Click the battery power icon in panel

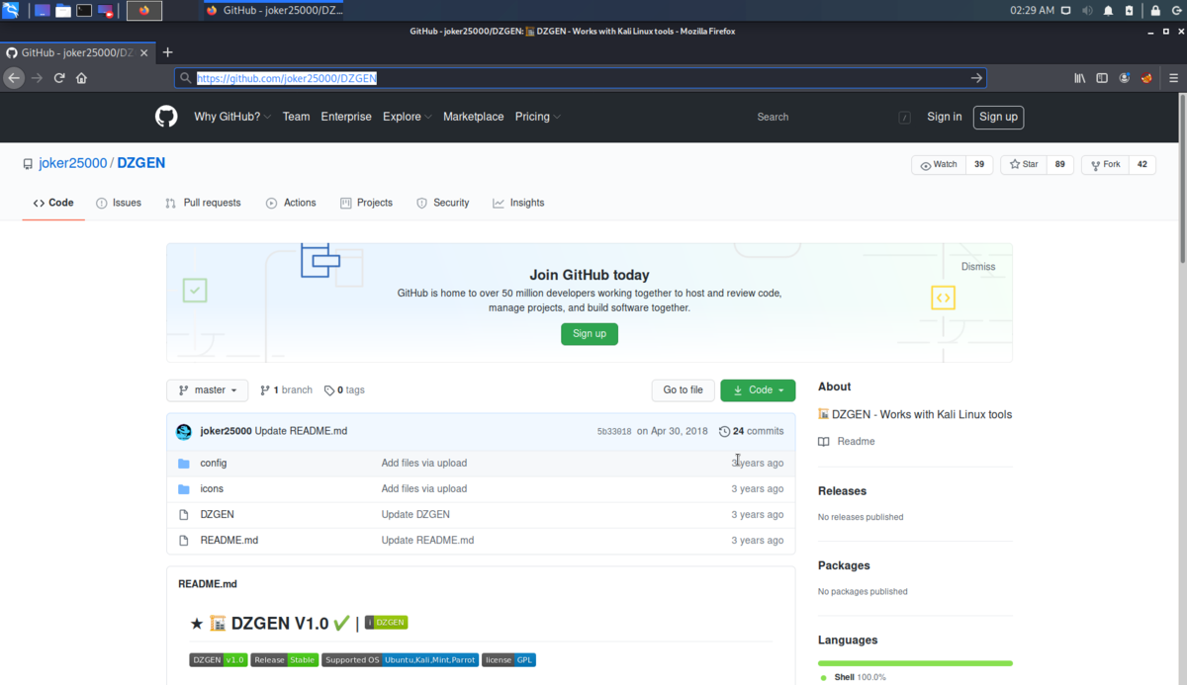tap(1129, 11)
